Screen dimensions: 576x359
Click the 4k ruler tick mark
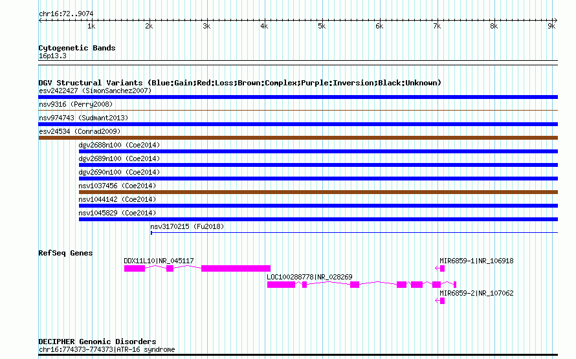[265, 20]
